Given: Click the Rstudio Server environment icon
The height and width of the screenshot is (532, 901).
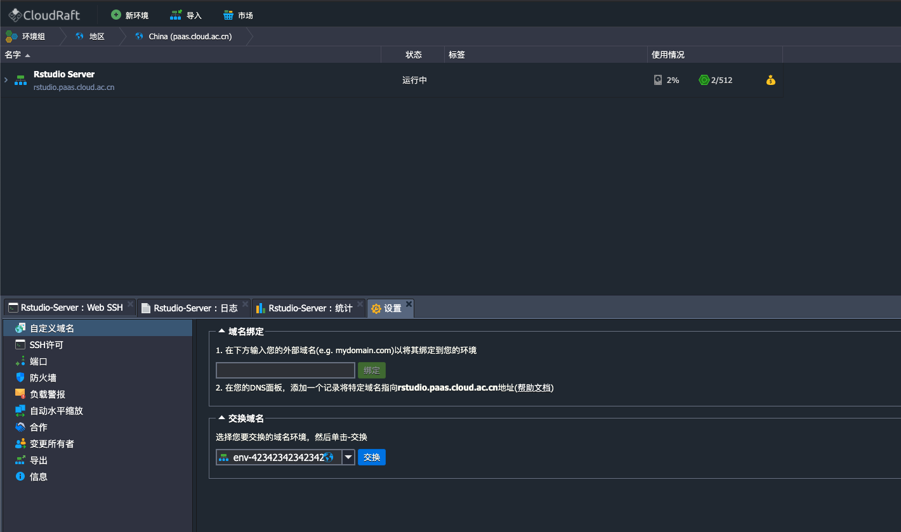Looking at the screenshot, I should [20, 80].
